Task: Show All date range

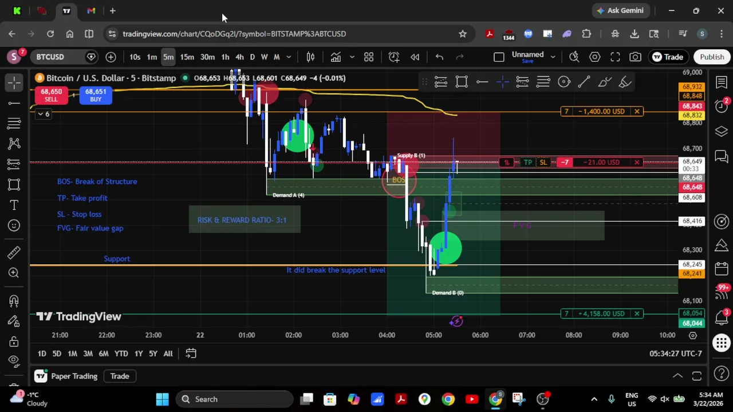Action: [168, 354]
